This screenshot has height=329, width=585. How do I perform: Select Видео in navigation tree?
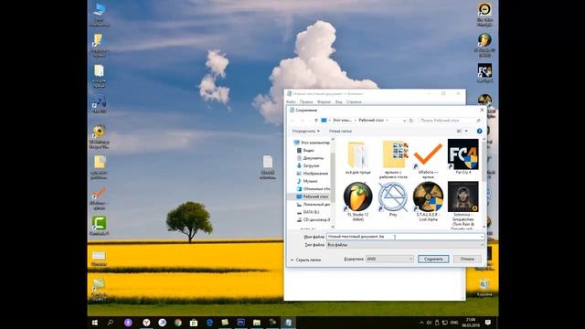(x=305, y=150)
